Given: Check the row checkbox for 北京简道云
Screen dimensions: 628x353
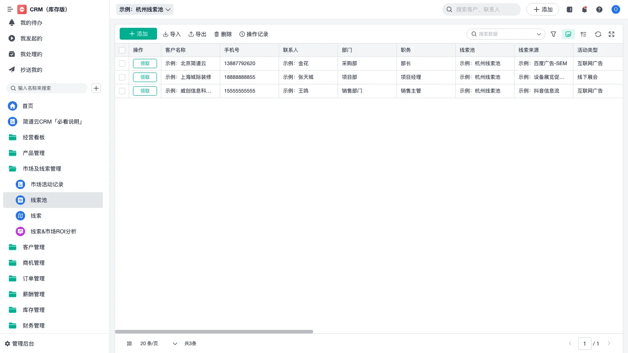Looking at the screenshot, I should 122,63.
